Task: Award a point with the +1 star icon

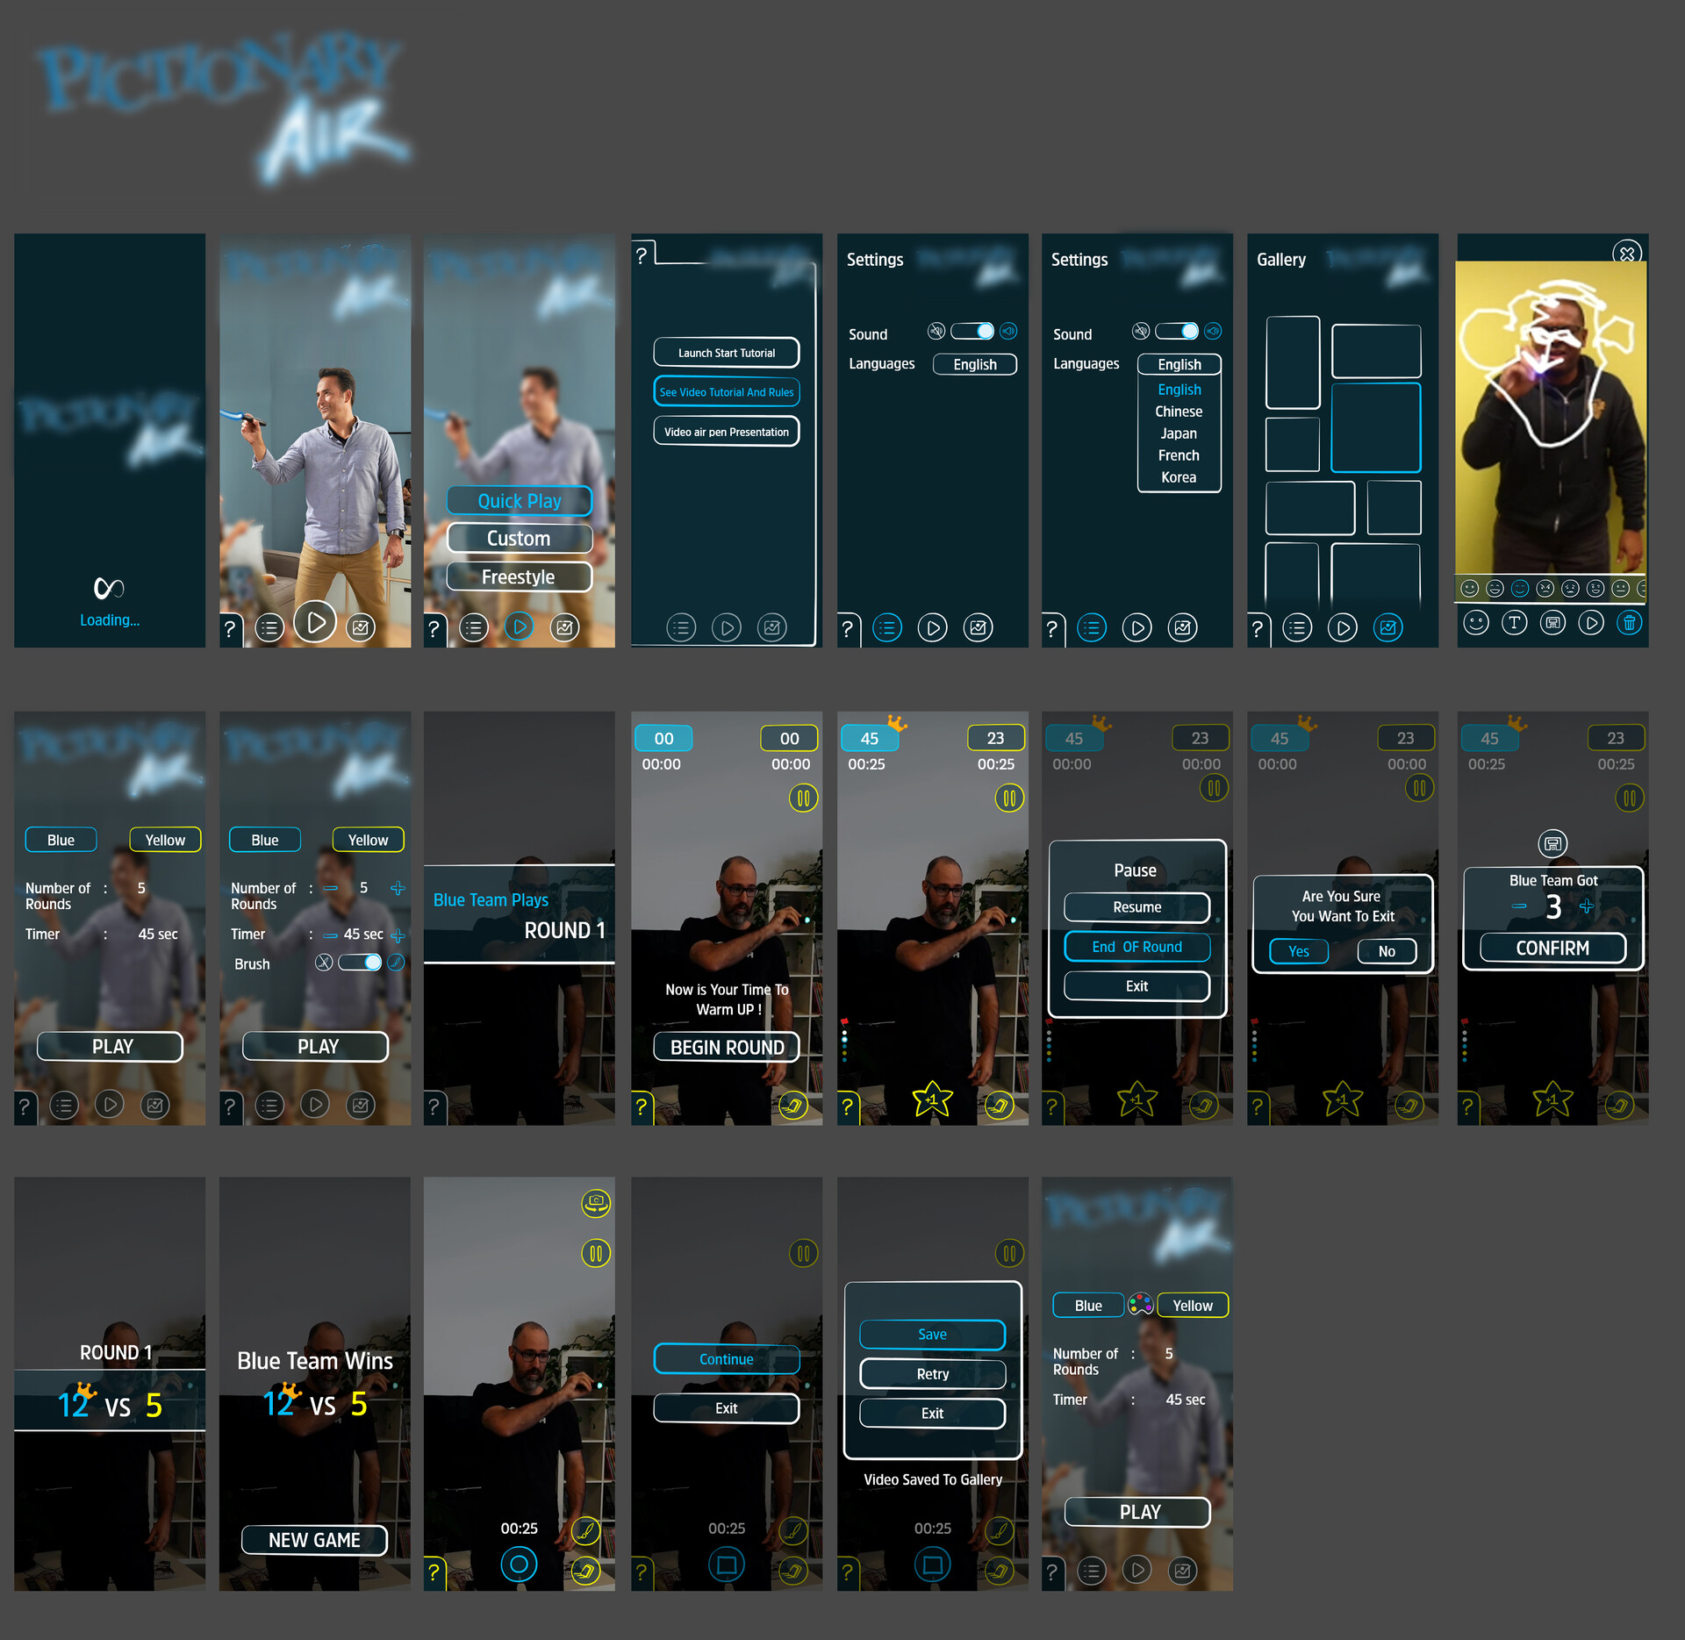Action: coord(932,1099)
